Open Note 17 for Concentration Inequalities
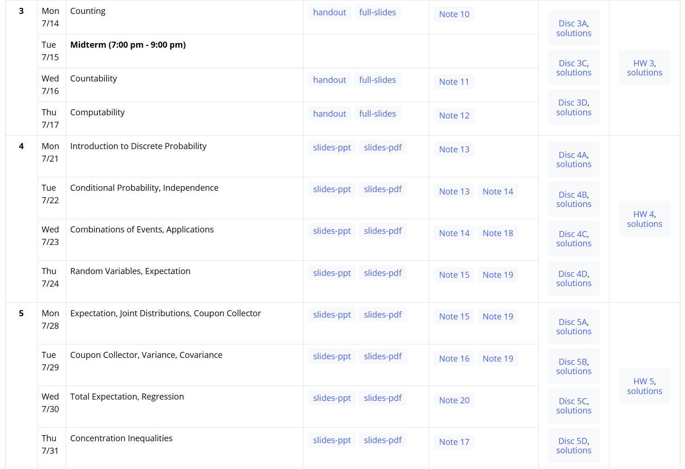685x469 pixels. click(454, 442)
